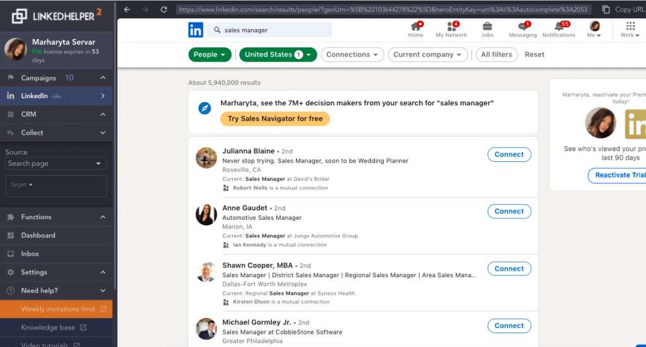Open Anne Gaudet's profile photo

pos(206,215)
